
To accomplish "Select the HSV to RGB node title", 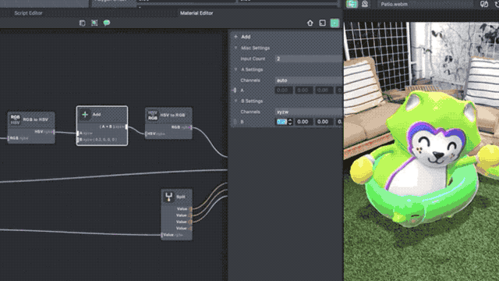I will click(173, 115).
